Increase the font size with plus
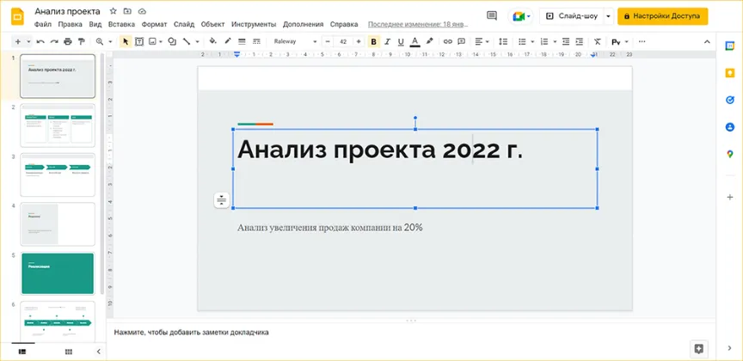 (359, 42)
